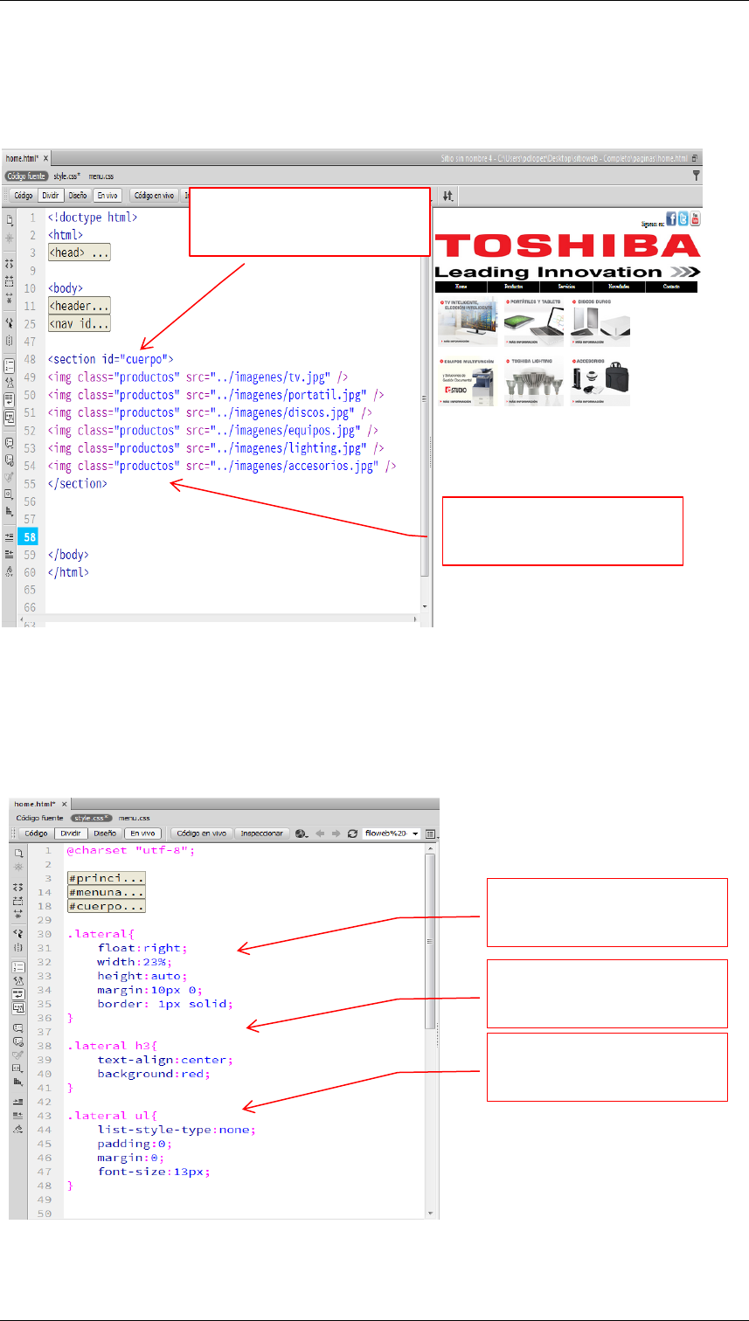749x1321 pixels.
Task: Open Twitter icon in Toshiba preview
Action: click(683, 218)
